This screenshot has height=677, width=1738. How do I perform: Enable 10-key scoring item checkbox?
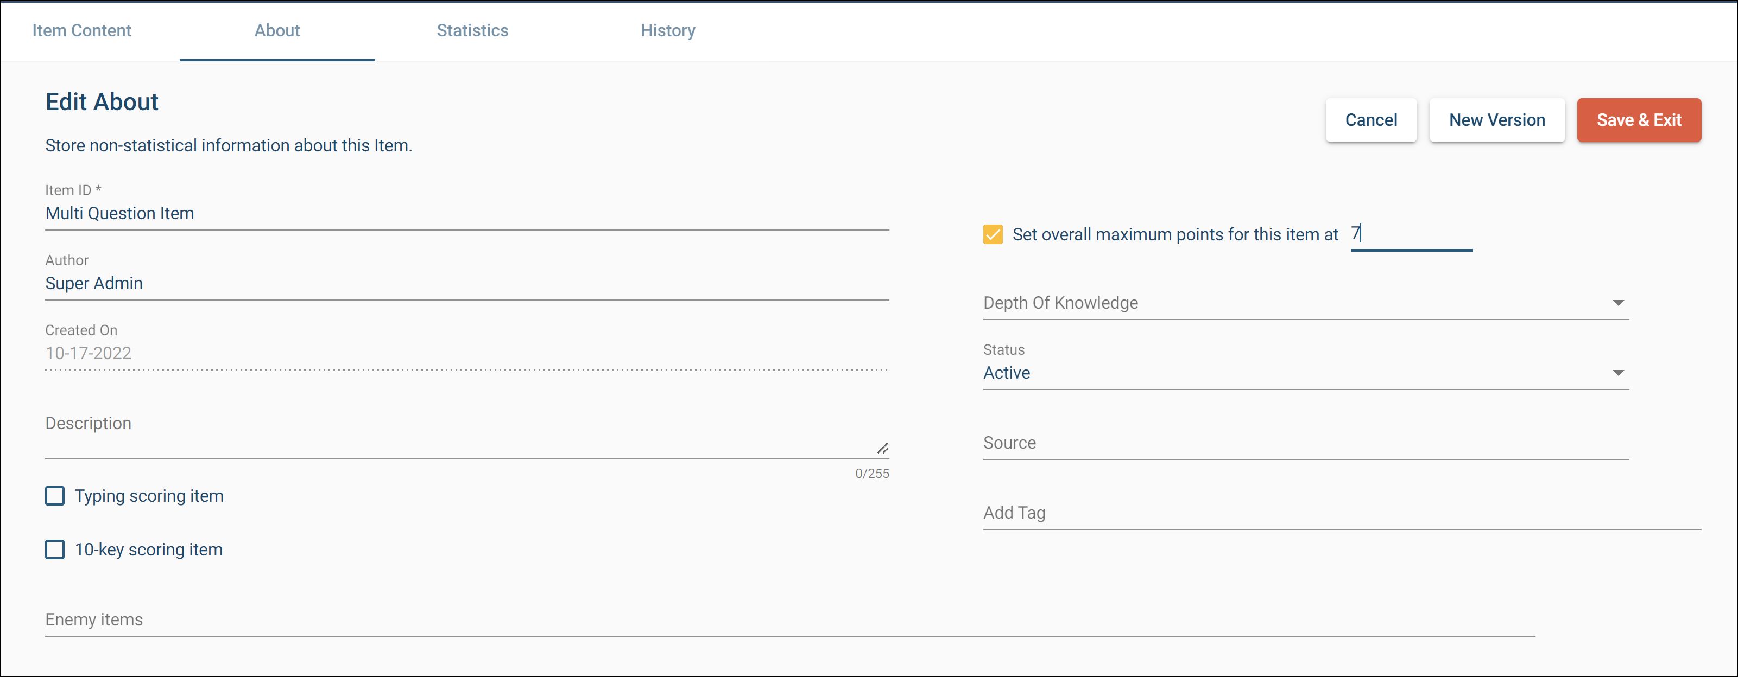(55, 550)
